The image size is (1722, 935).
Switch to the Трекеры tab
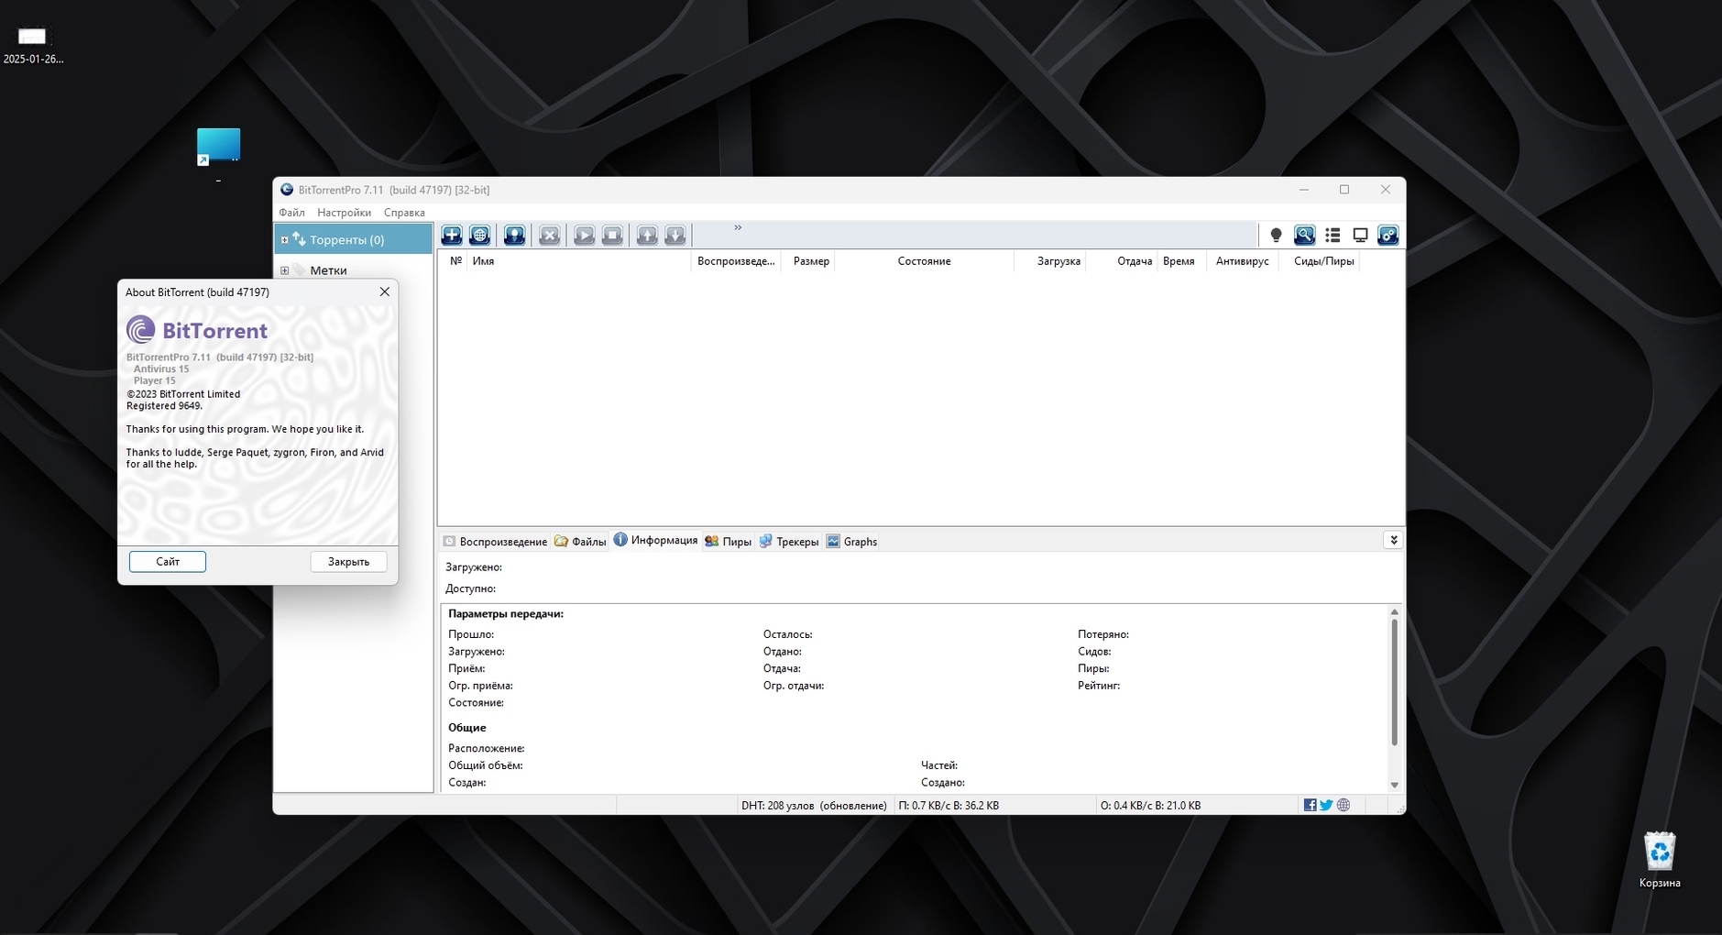click(x=789, y=542)
